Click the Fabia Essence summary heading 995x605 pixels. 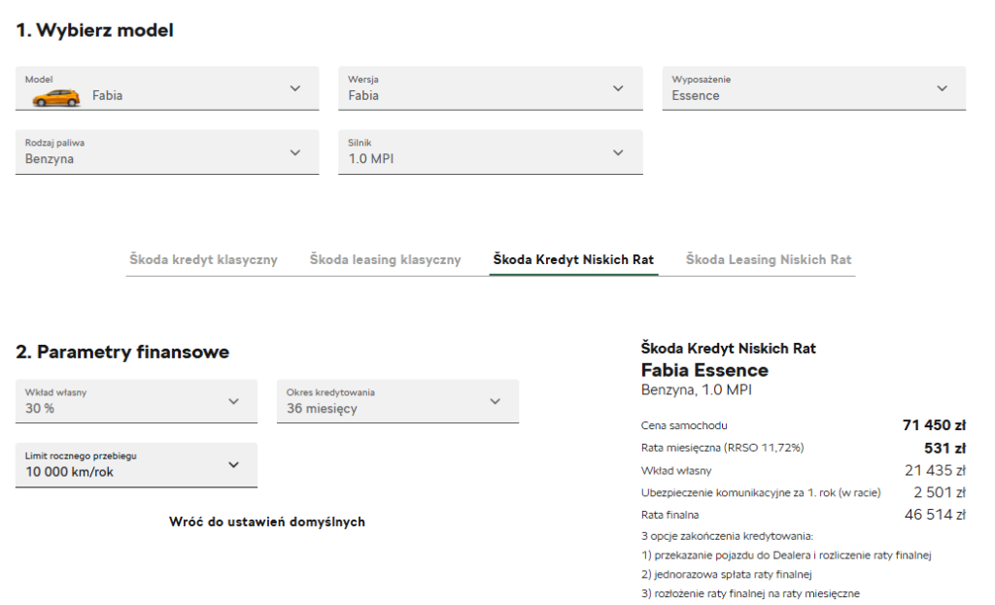pos(704,370)
